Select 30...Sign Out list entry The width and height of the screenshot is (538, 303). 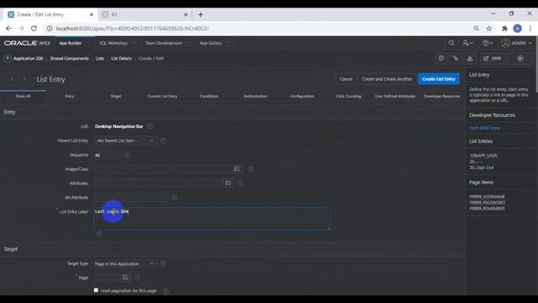click(x=482, y=167)
